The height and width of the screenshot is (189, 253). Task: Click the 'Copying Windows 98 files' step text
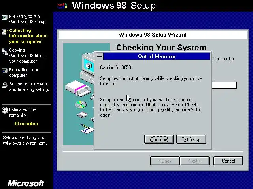28,56
